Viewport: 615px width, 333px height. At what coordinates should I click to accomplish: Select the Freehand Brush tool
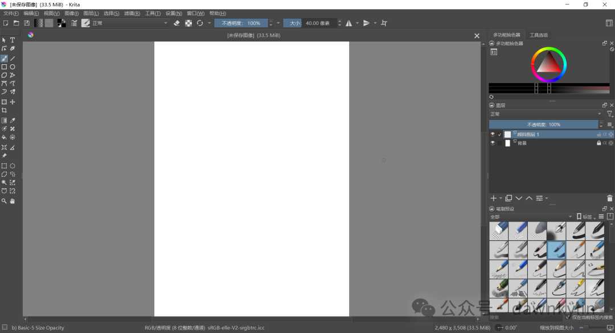(x=4, y=57)
